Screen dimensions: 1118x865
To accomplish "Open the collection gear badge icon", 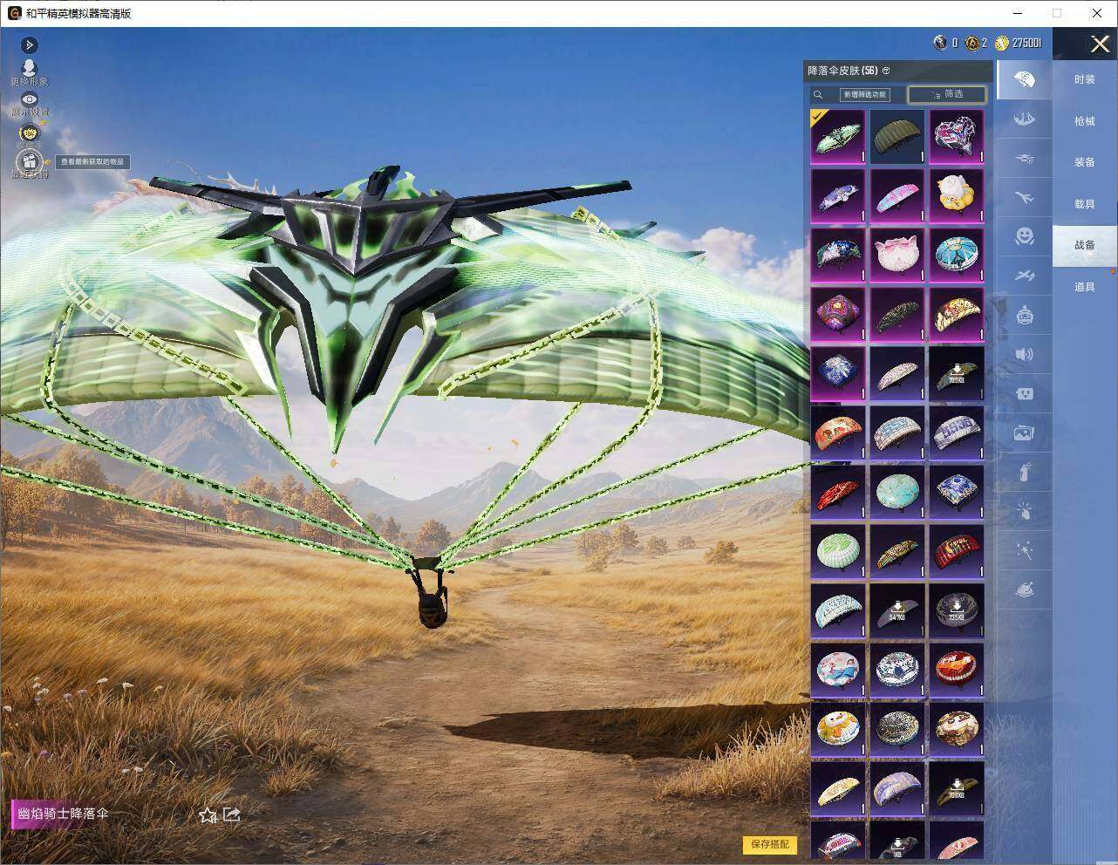I will [30, 133].
